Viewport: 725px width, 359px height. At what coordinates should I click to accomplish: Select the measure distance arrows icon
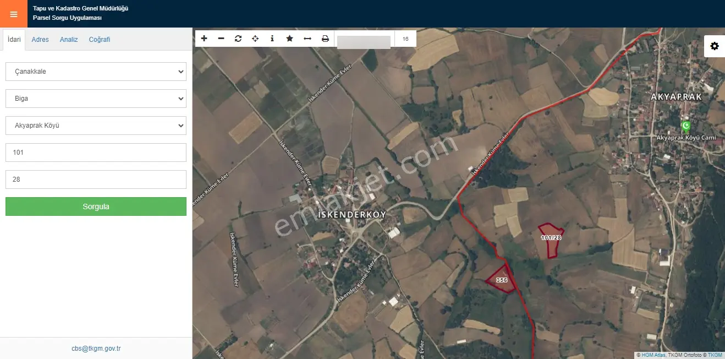(x=307, y=39)
